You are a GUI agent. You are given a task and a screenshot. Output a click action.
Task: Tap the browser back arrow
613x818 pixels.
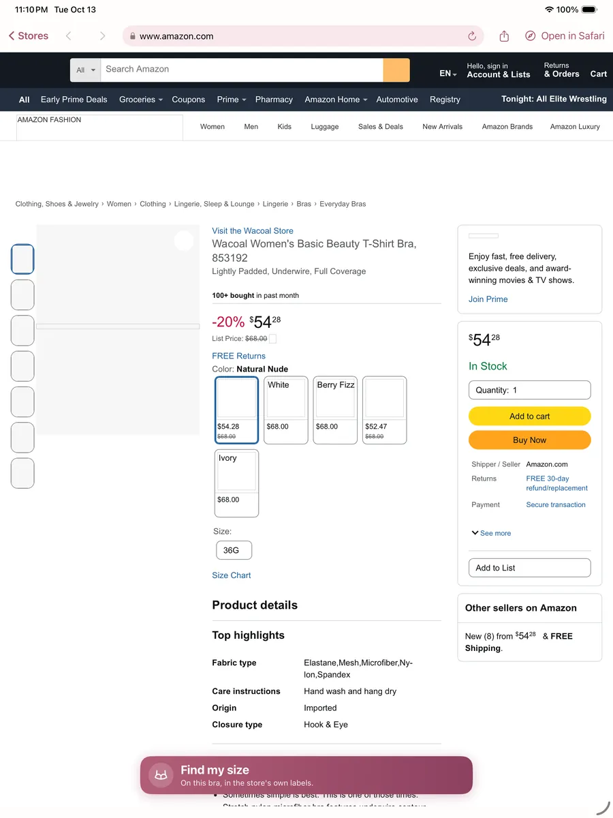click(x=68, y=36)
